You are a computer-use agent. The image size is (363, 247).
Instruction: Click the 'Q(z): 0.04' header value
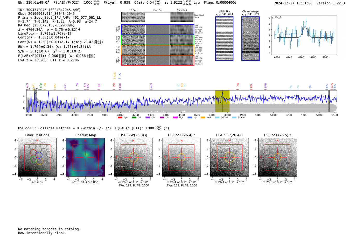click(148, 2)
